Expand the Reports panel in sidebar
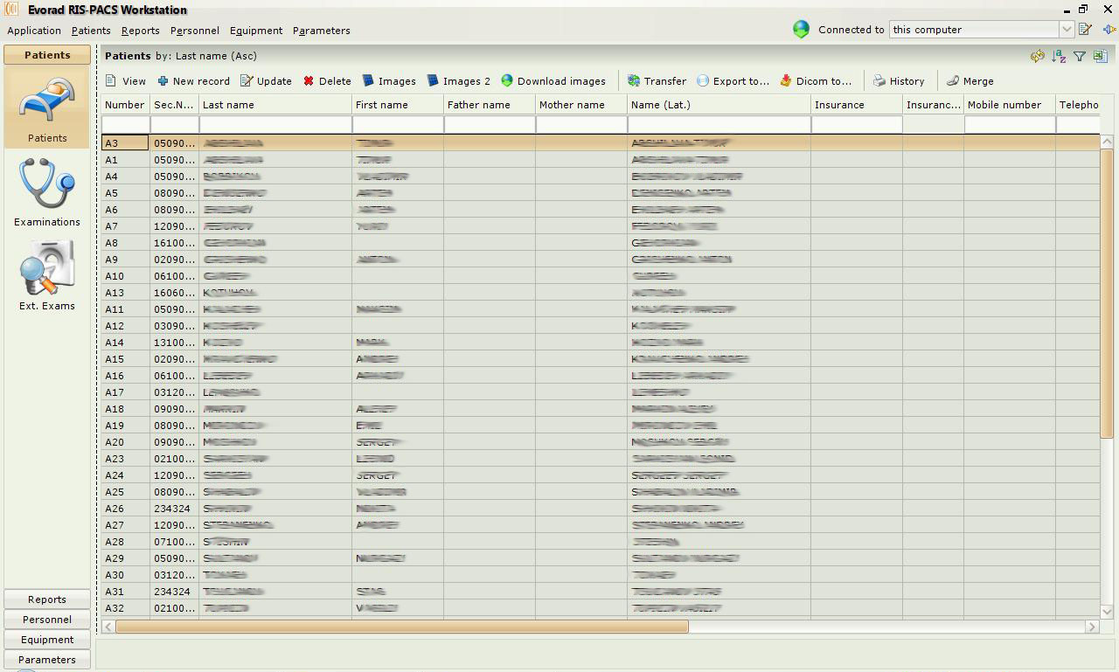 click(47, 599)
